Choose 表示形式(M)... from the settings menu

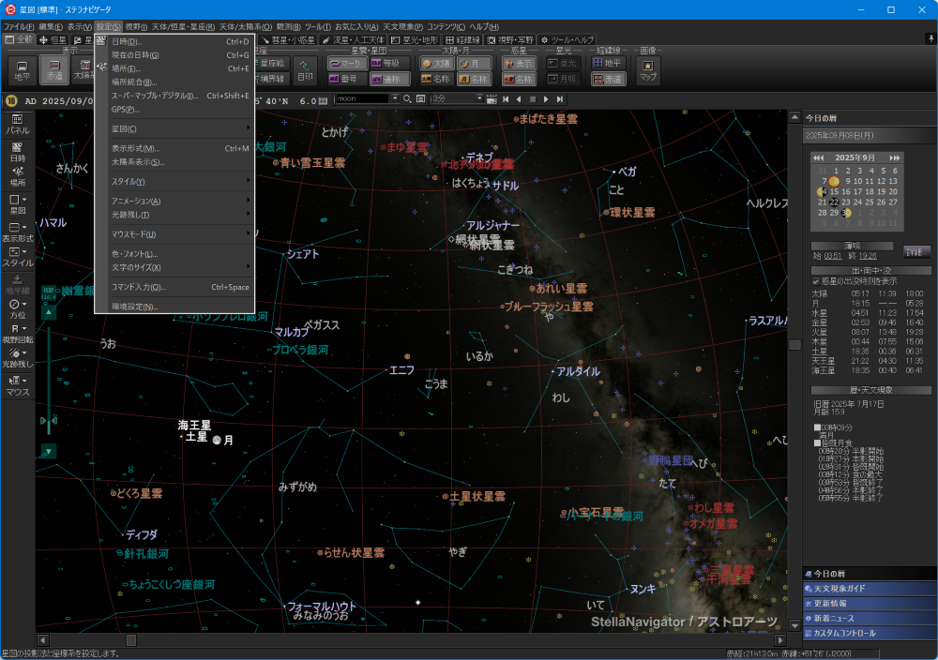136,148
